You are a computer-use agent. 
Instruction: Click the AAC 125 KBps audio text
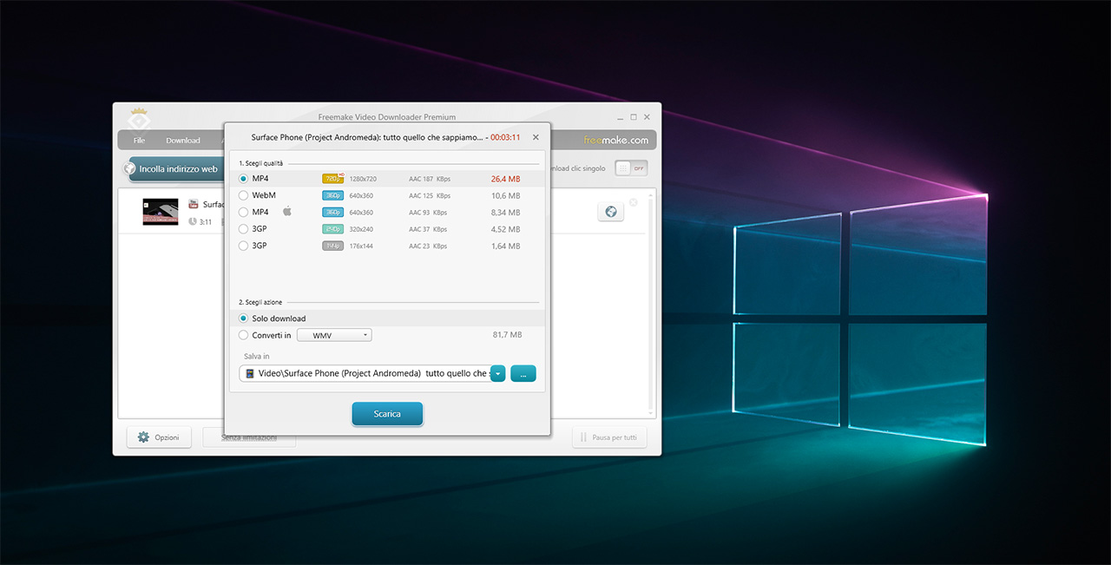click(430, 195)
